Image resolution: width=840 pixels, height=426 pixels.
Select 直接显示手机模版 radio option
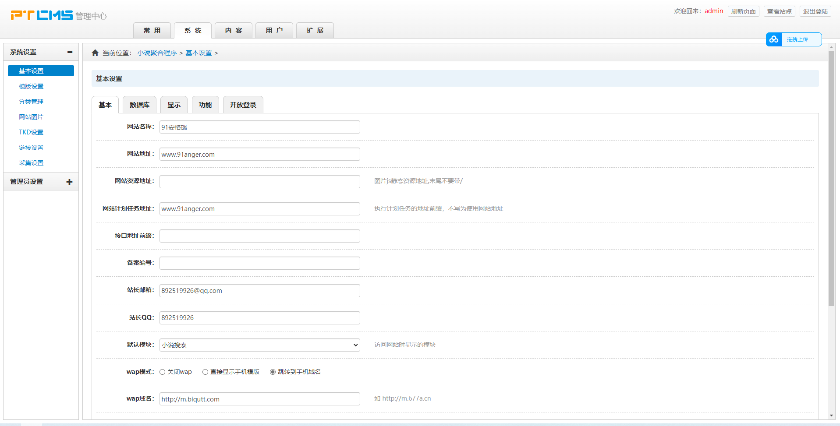(x=205, y=372)
